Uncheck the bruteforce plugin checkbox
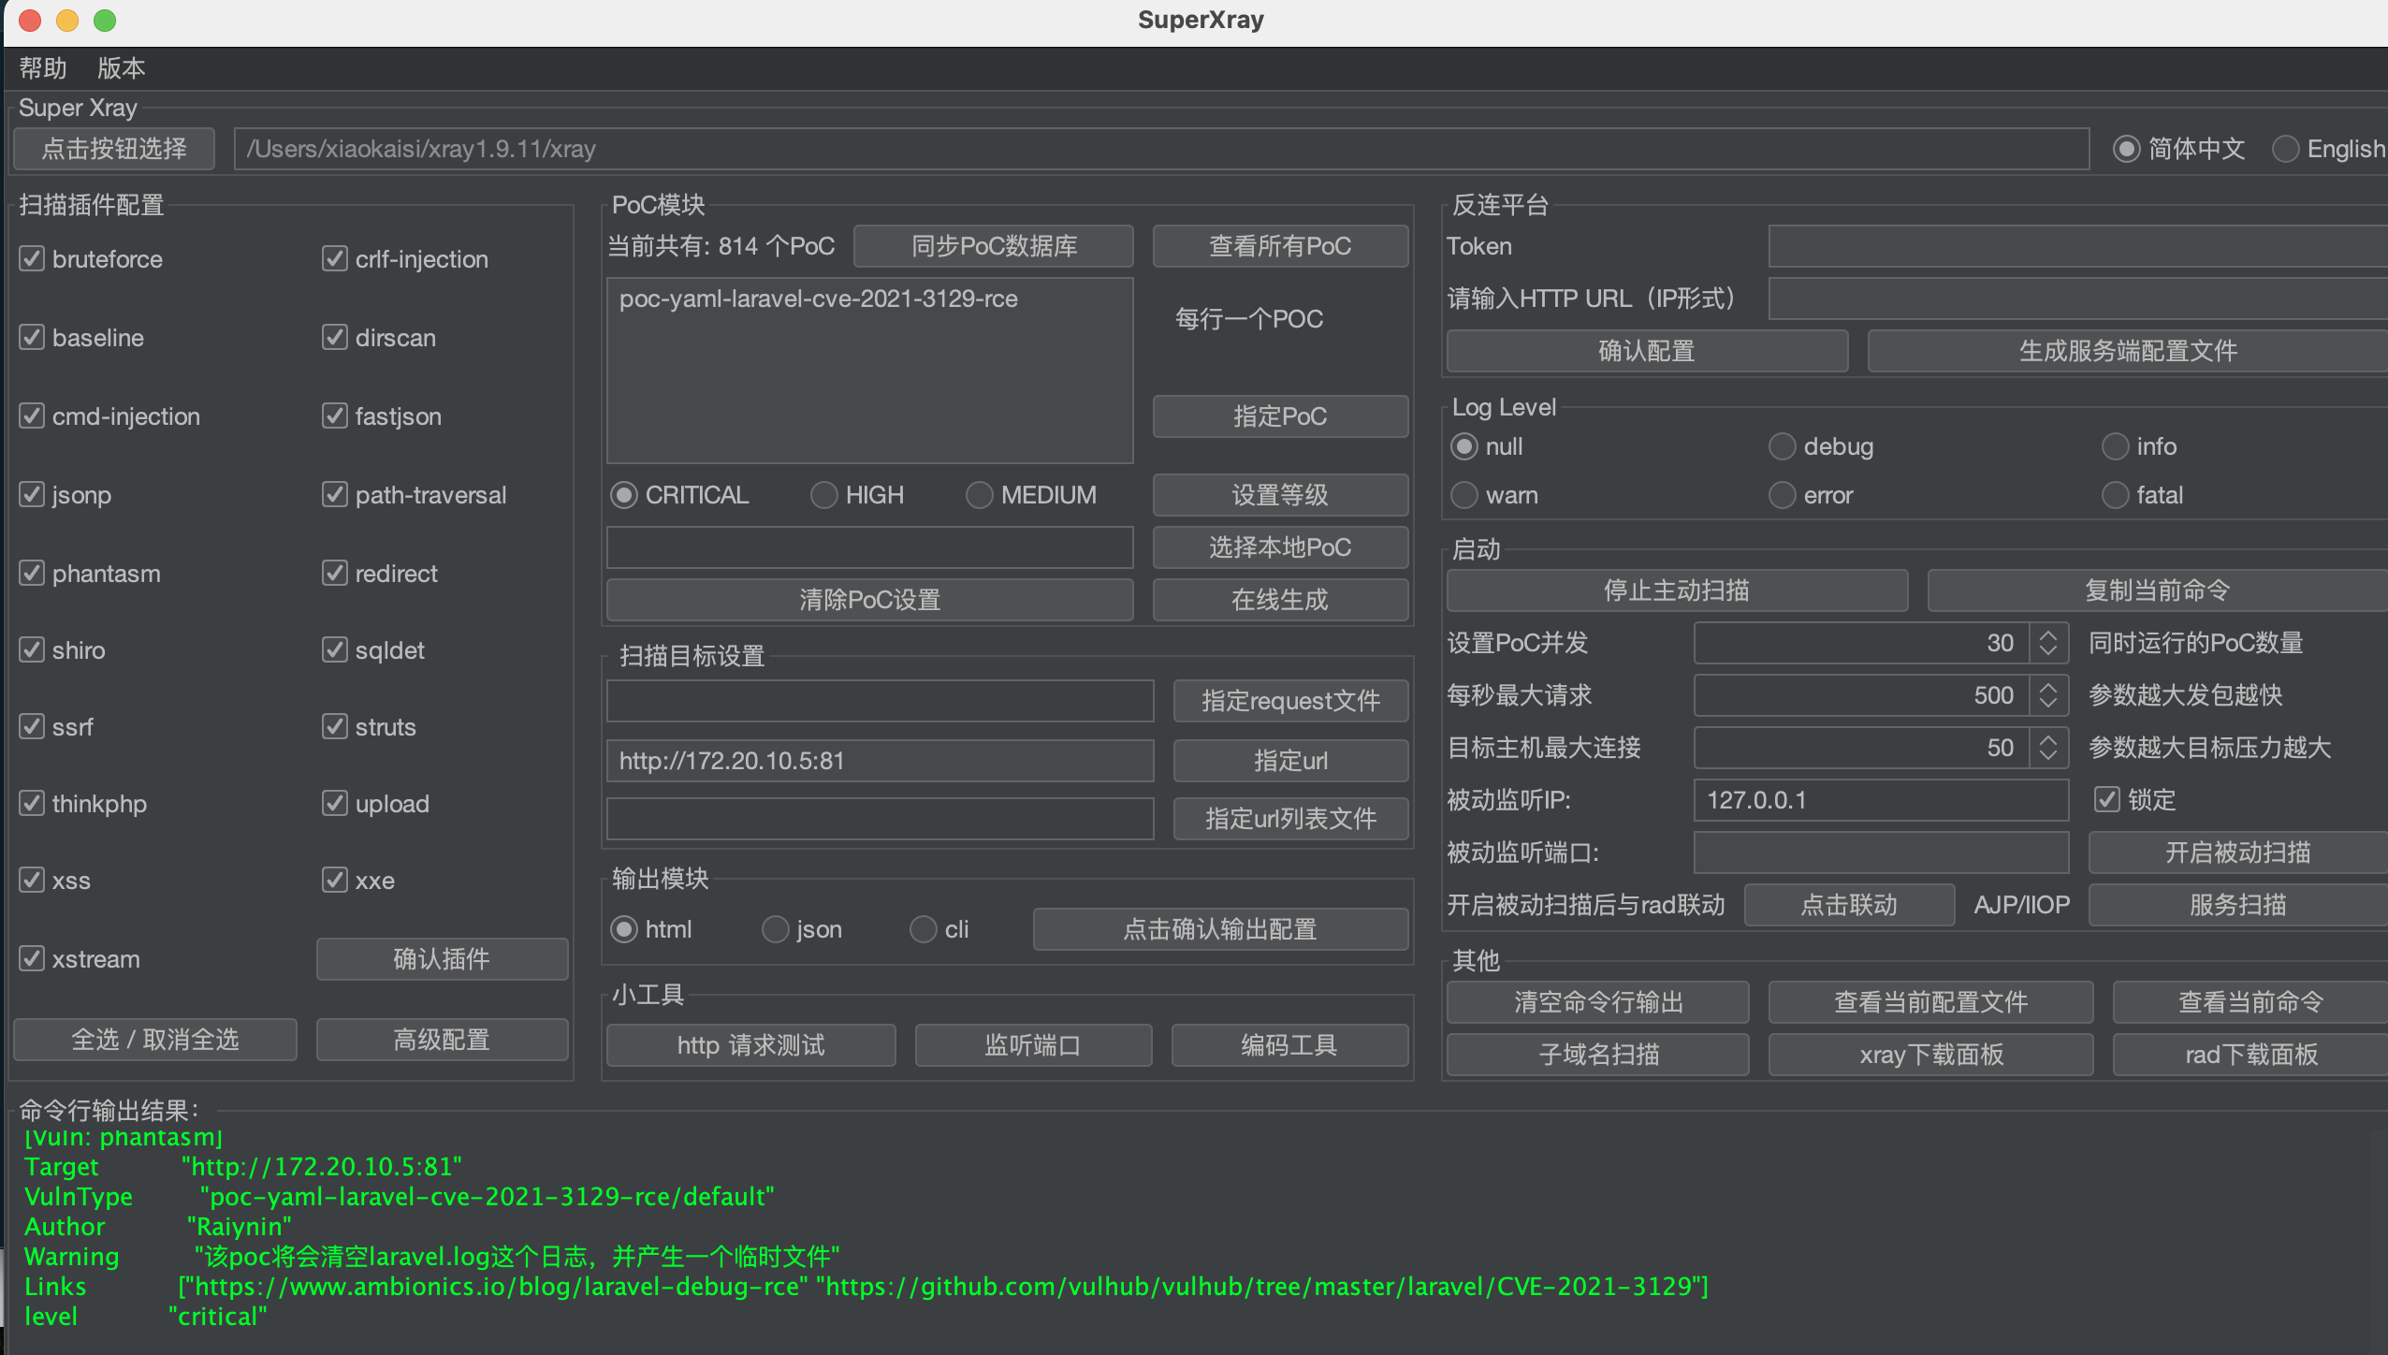 pos(32,258)
